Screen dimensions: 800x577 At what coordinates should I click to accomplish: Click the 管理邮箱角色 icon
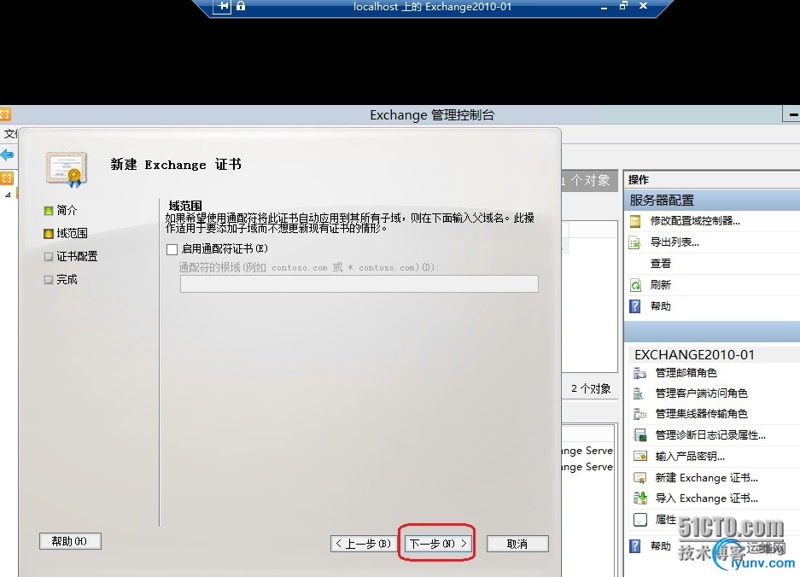click(639, 373)
